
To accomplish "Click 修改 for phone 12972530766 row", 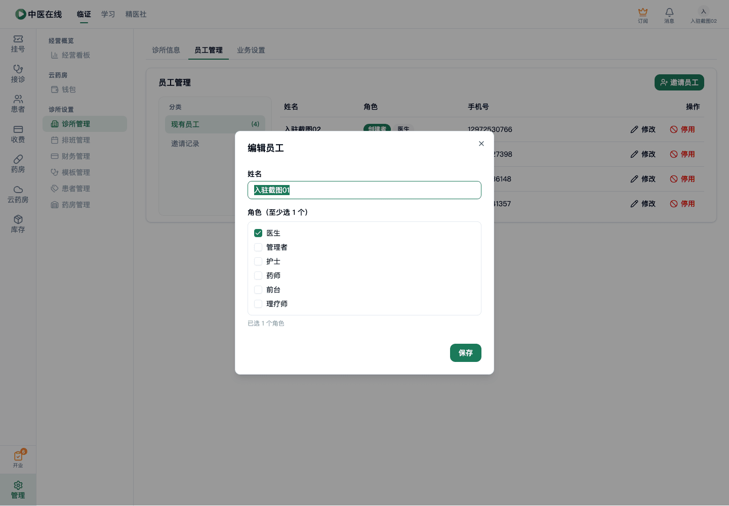I will (x=643, y=129).
